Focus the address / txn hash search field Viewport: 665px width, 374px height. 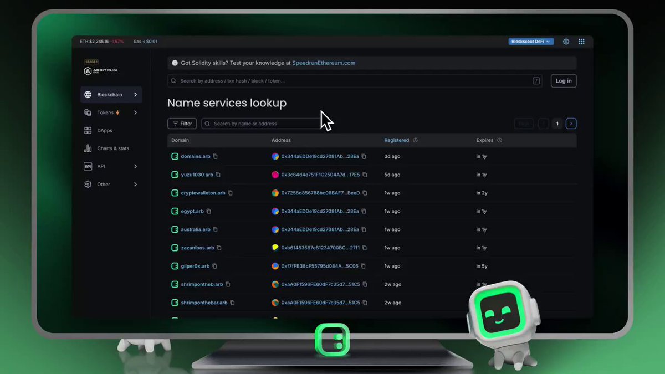[x=356, y=81]
